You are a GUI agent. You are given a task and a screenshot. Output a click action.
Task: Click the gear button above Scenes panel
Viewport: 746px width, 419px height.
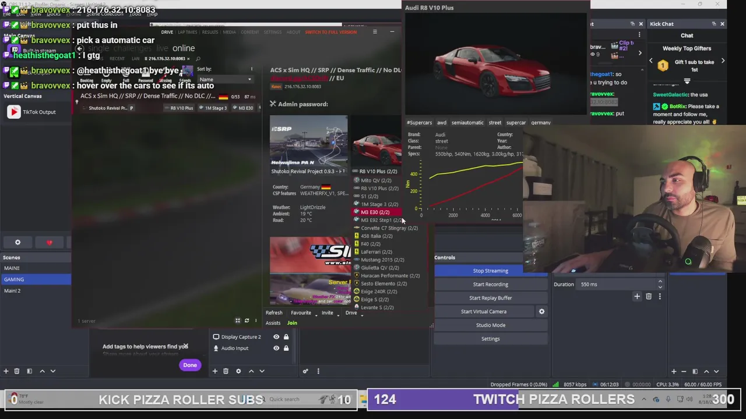(17, 242)
